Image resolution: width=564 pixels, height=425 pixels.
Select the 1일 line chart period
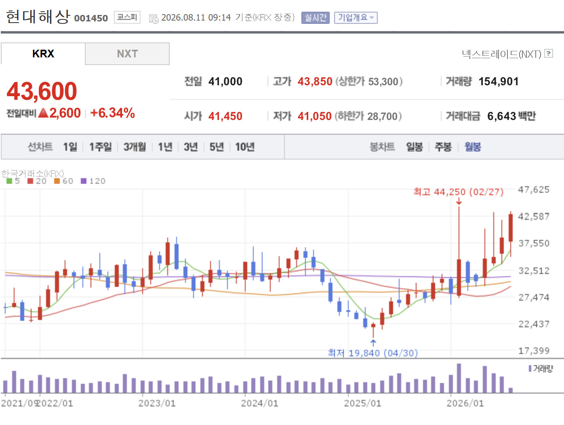tap(70, 147)
